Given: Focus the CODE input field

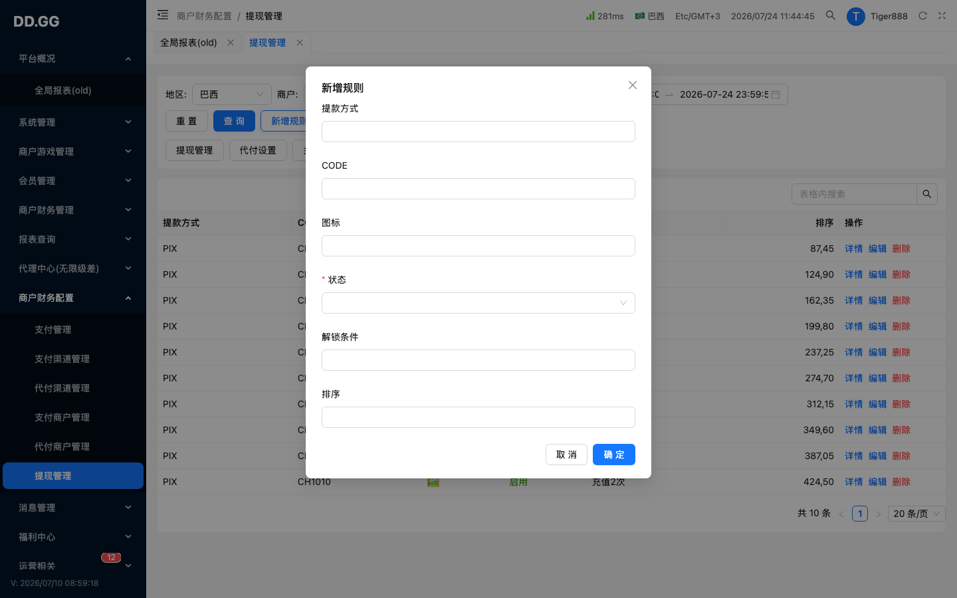Looking at the screenshot, I should coord(478,189).
